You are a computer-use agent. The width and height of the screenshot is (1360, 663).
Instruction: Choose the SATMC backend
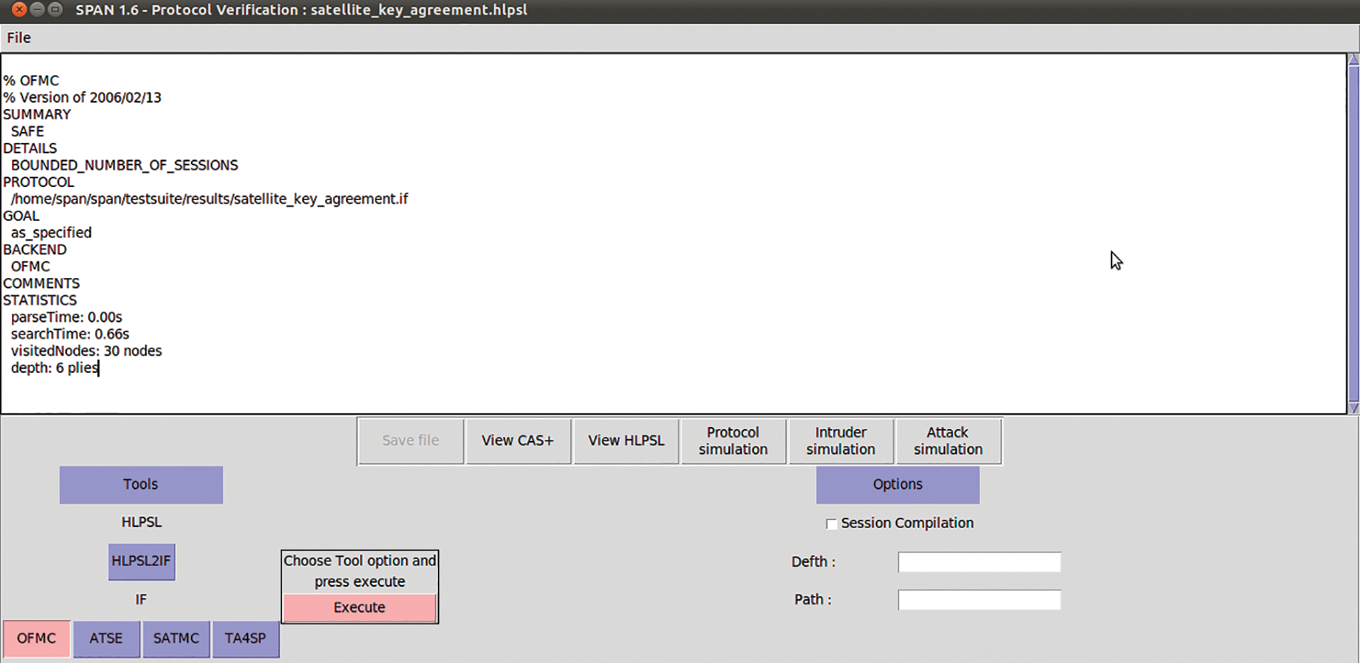(x=176, y=639)
